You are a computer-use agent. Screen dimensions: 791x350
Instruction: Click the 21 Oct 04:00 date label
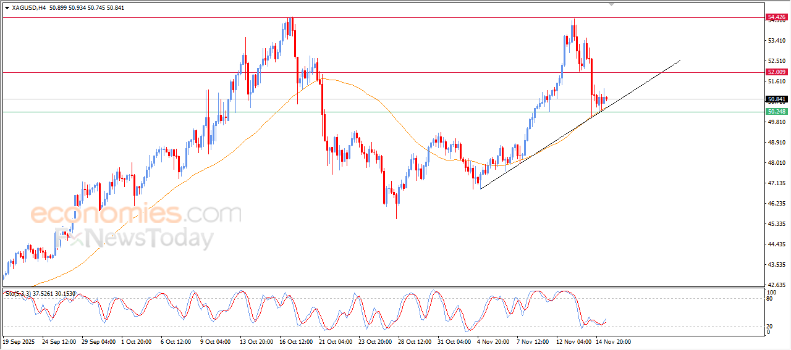[336, 341]
